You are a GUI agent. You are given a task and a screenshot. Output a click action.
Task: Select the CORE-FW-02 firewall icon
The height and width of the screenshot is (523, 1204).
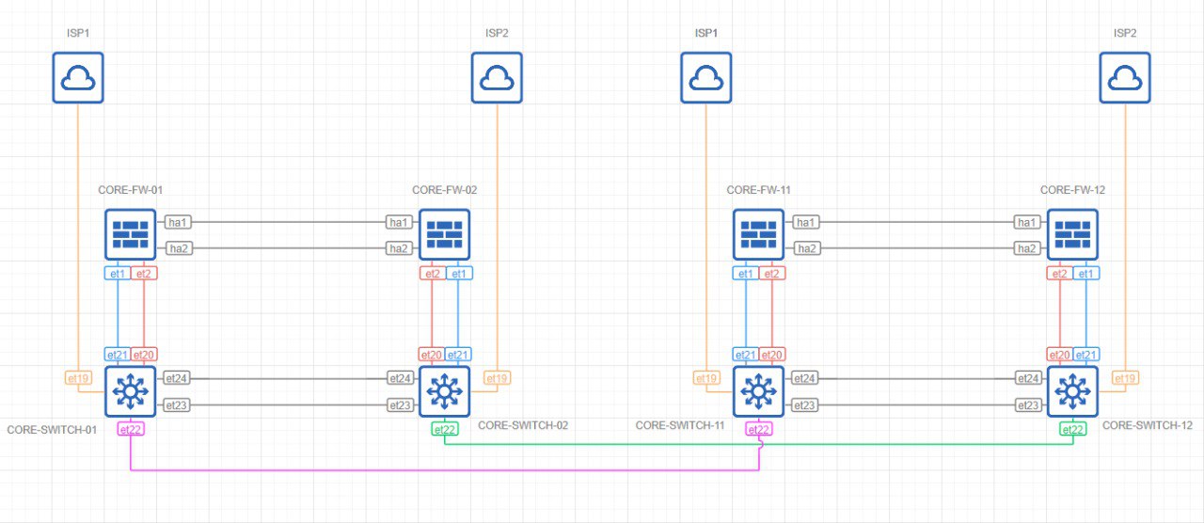click(443, 234)
